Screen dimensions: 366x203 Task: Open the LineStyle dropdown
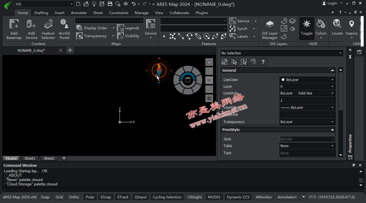(307, 93)
